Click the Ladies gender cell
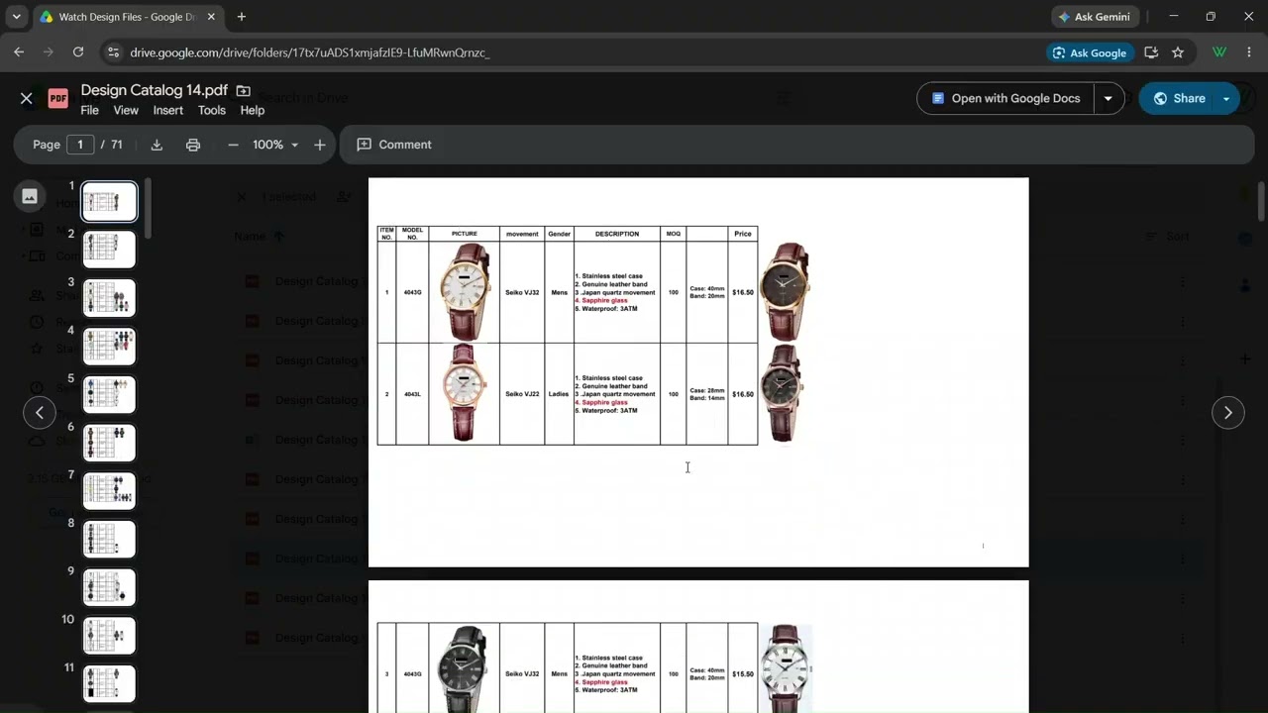Image resolution: width=1268 pixels, height=713 pixels. point(560,394)
